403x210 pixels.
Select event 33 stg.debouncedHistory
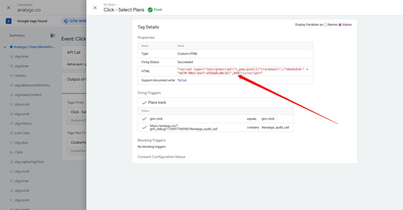pyautogui.click(x=32, y=85)
